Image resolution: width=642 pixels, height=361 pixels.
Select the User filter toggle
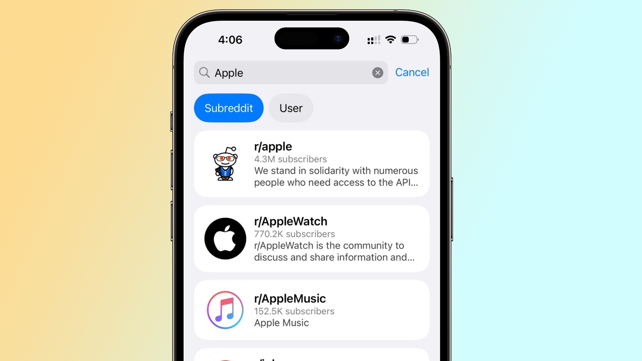pos(291,108)
